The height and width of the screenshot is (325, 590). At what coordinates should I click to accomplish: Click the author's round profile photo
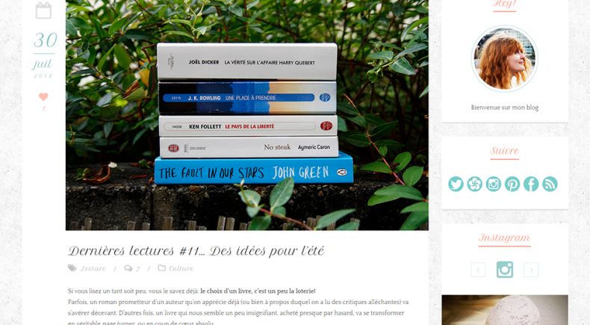(505, 59)
